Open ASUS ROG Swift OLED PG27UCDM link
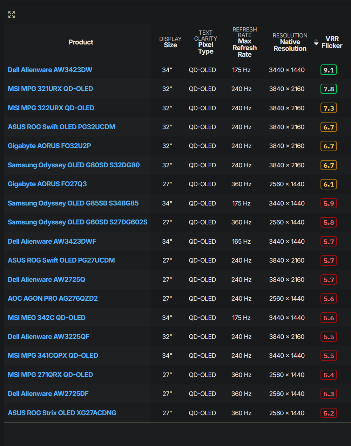The image size is (351, 446). (61, 260)
